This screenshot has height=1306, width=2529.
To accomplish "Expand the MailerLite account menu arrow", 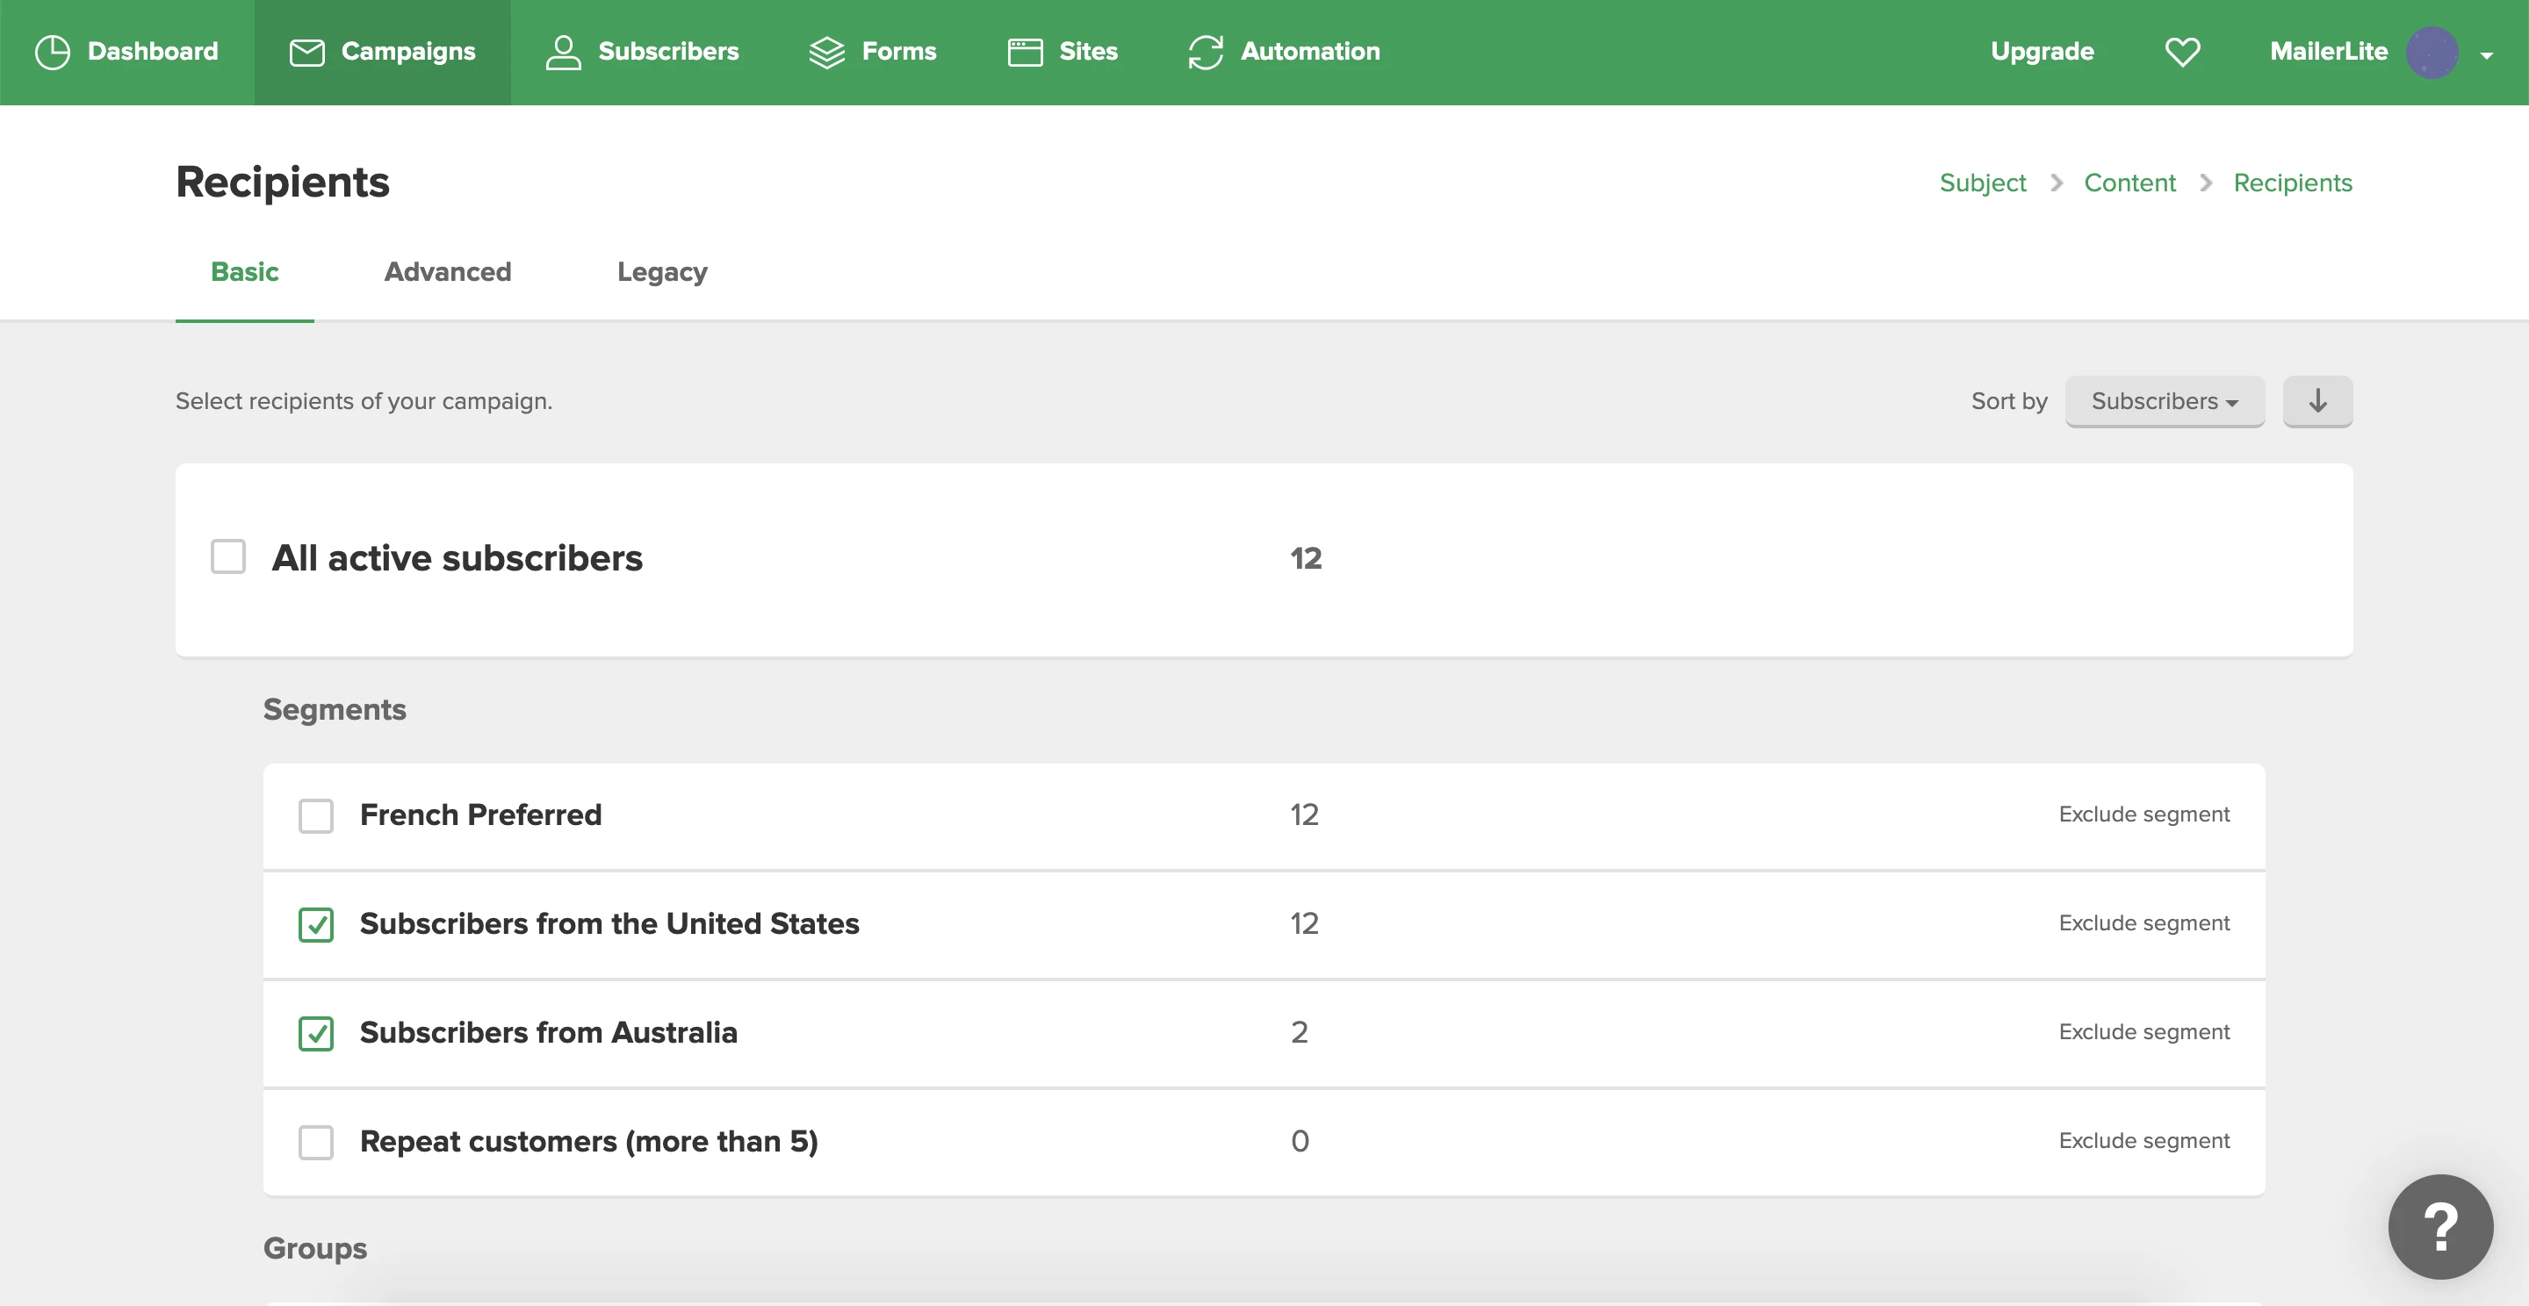I will tap(2486, 55).
